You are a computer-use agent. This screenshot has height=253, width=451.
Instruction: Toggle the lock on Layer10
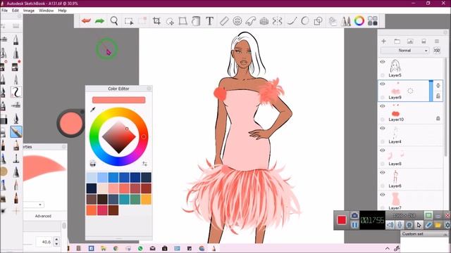point(438,118)
